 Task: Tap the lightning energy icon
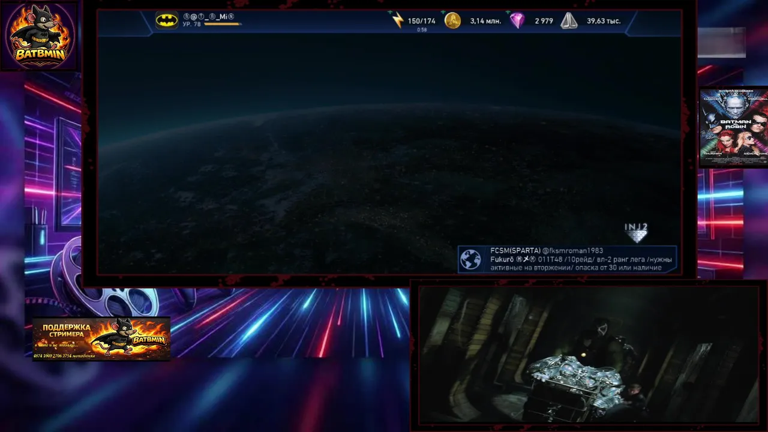click(x=398, y=20)
